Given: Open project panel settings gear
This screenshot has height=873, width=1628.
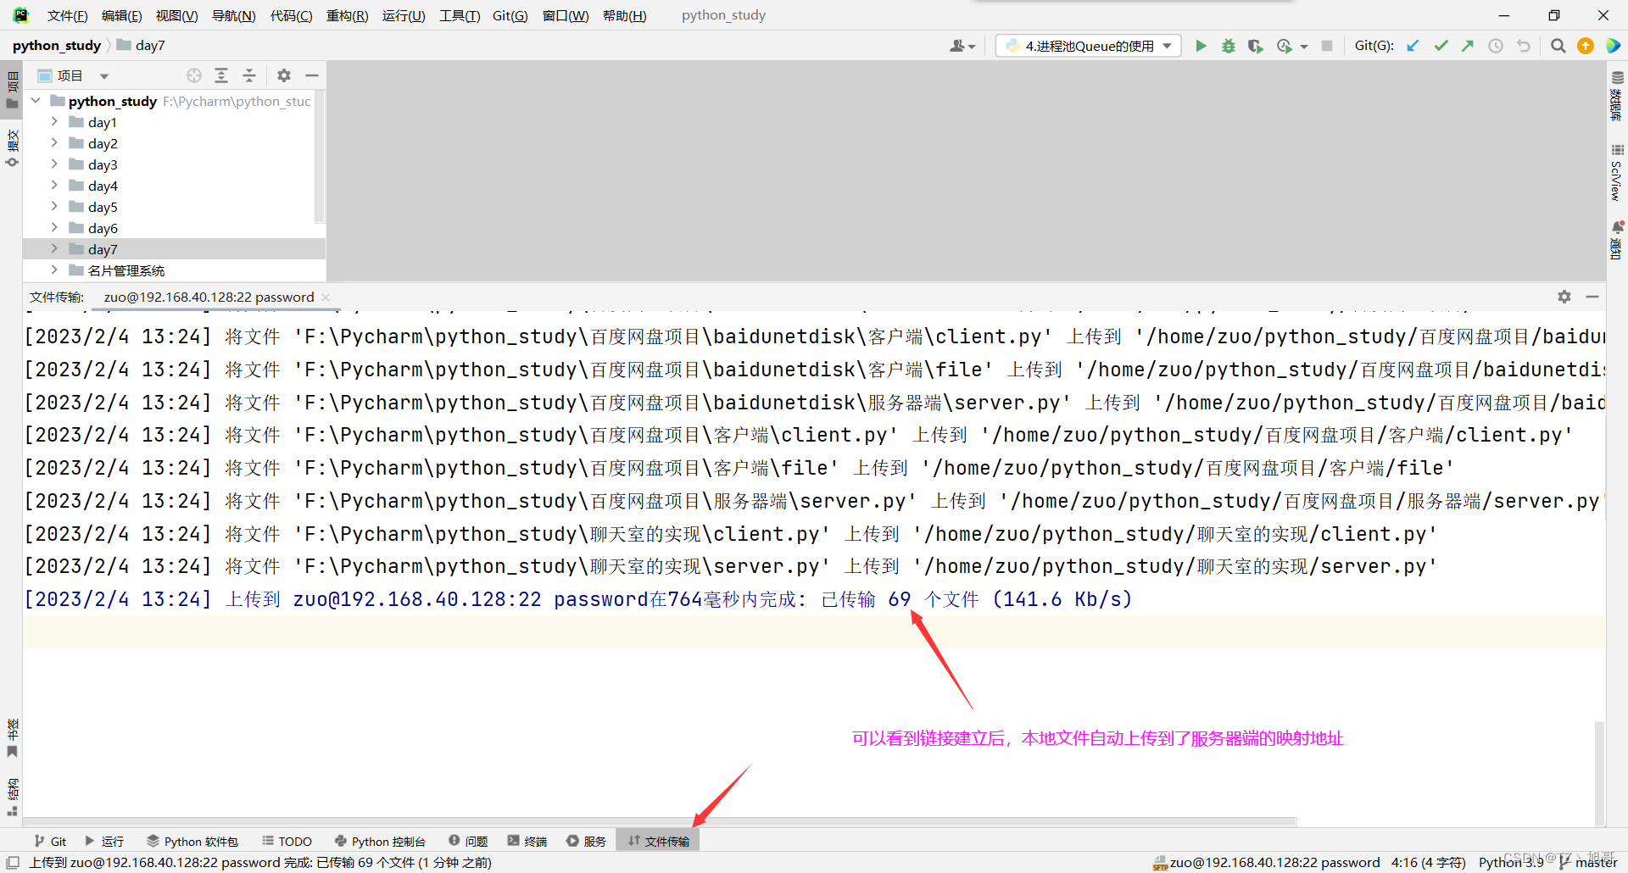Looking at the screenshot, I should tap(284, 75).
